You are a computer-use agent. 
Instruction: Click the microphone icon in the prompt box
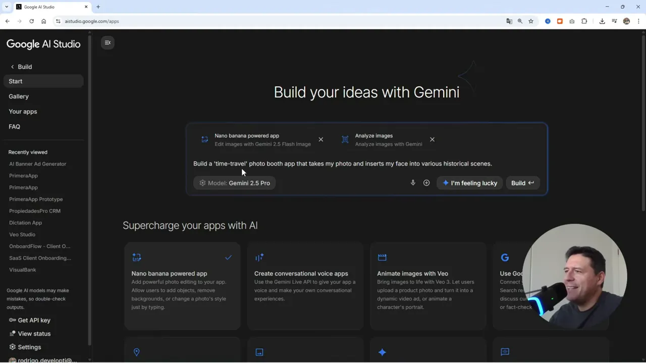pos(413,183)
